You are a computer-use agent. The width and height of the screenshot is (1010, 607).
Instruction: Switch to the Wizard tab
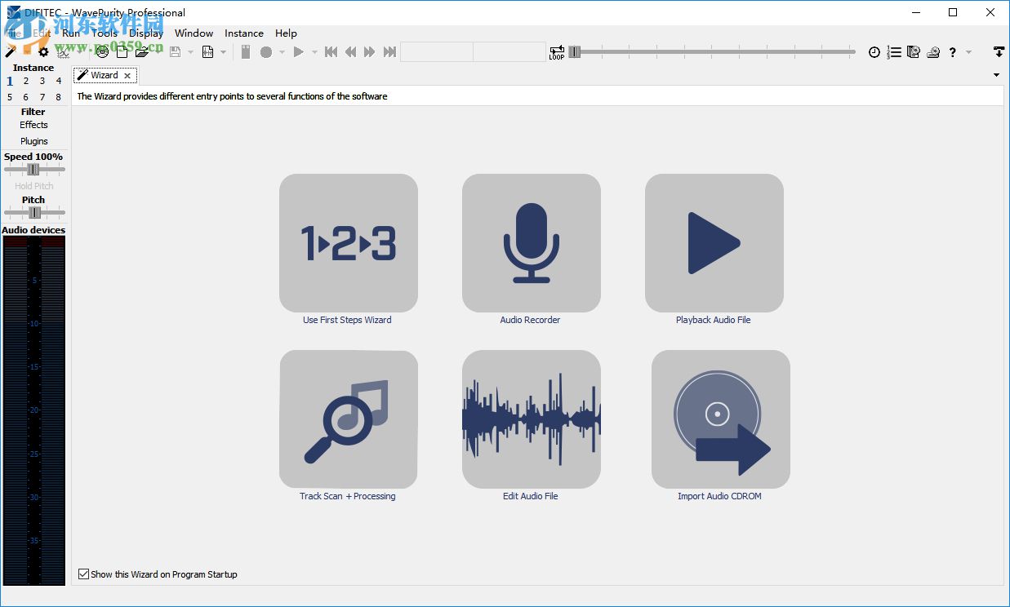click(105, 74)
